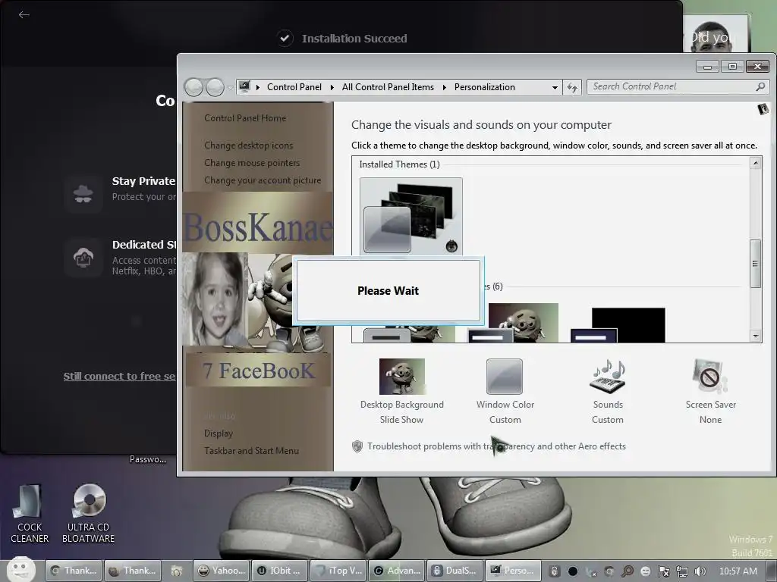Click the Start orb button

[20, 569]
